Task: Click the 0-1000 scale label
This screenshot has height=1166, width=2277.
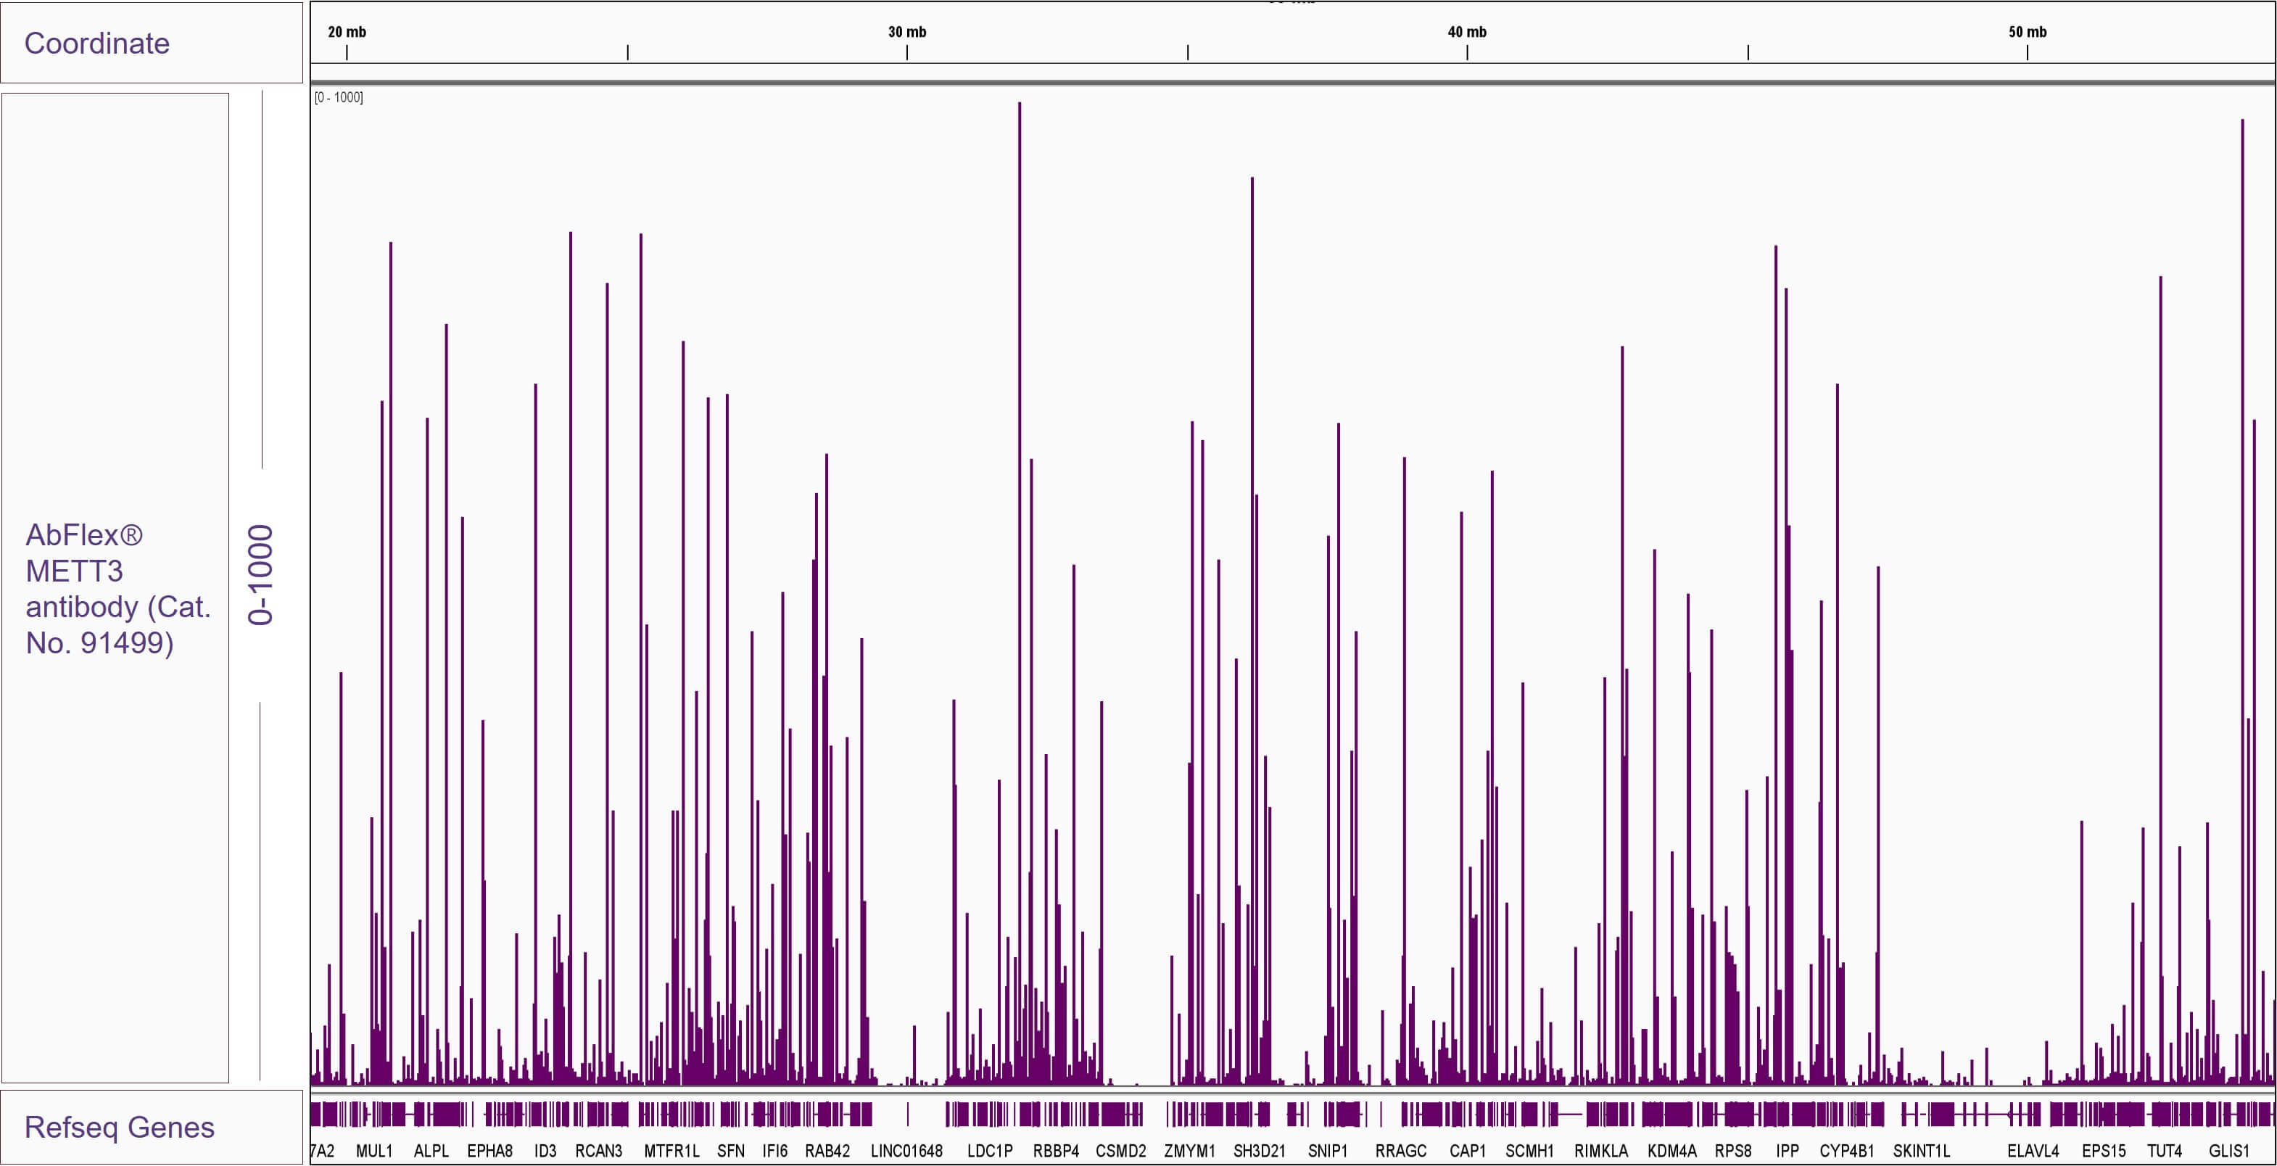Action: tap(261, 574)
